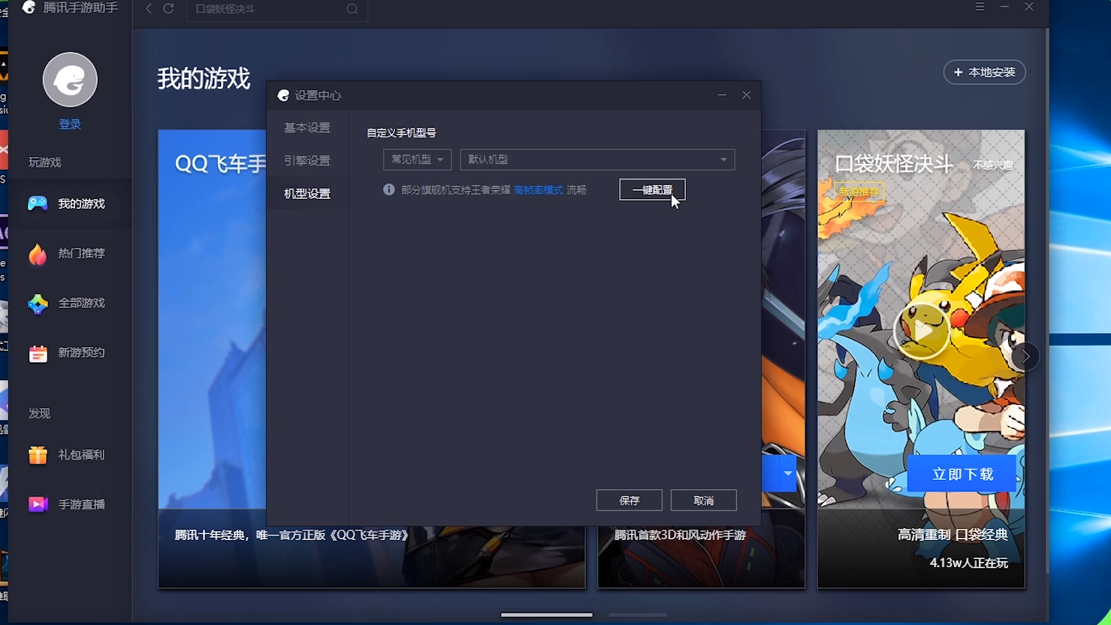Image resolution: width=1111 pixels, height=625 pixels.
Task: Click the gamepad icon beside 我的游戏
Action: coord(38,204)
